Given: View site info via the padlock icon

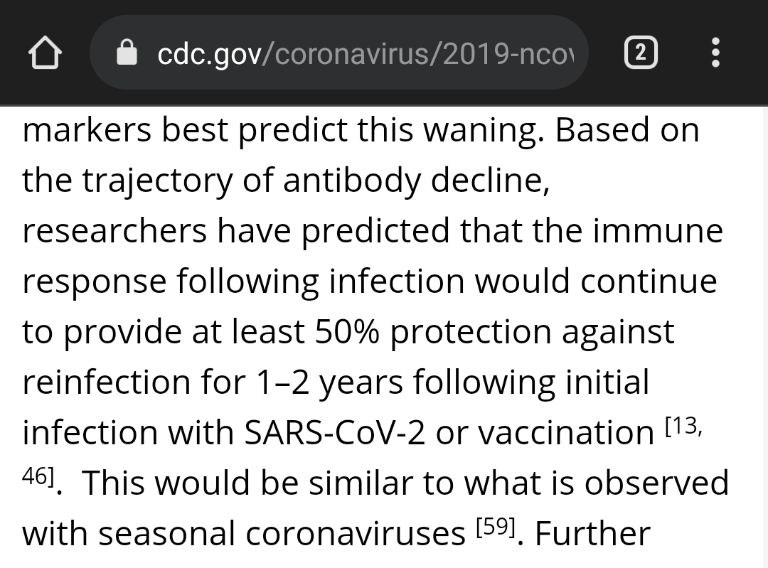Looking at the screenshot, I should click(x=127, y=53).
